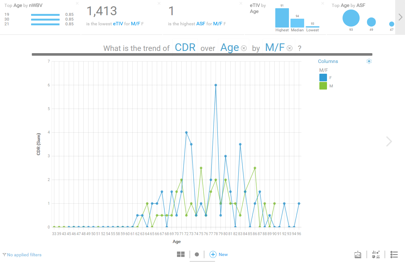Open the data tray icon
The height and width of the screenshot is (262, 405).
click(x=358, y=254)
